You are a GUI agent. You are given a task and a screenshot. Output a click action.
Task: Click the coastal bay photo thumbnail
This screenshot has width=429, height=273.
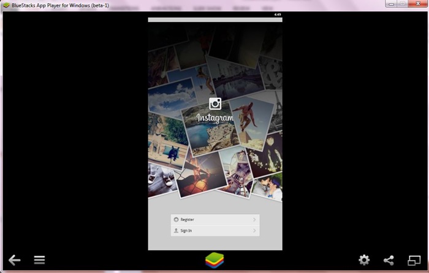tap(211, 131)
